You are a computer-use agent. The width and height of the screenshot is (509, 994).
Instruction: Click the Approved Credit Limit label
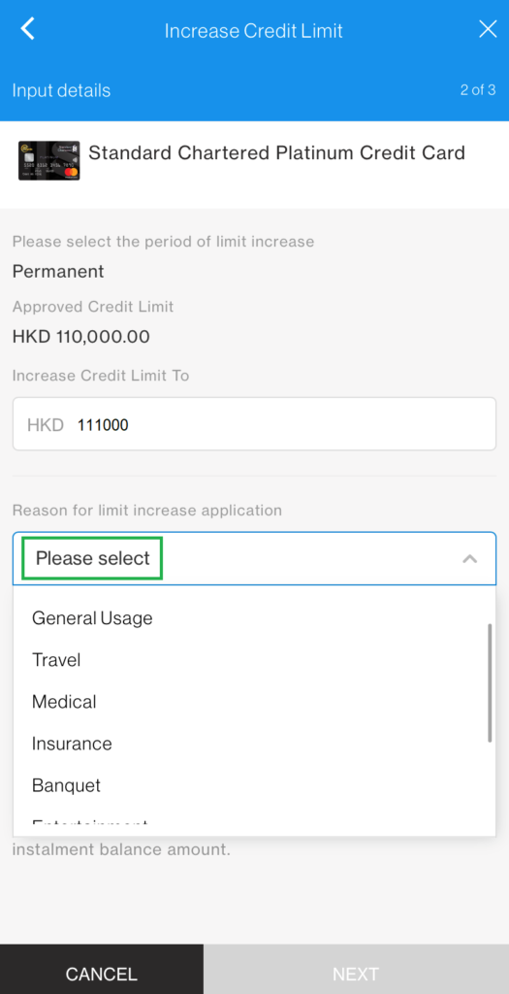(x=93, y=307)
